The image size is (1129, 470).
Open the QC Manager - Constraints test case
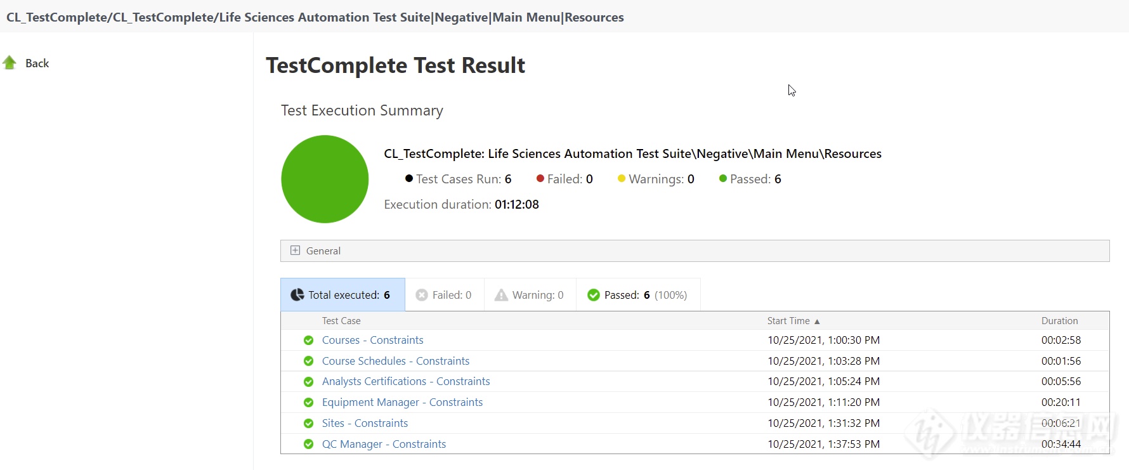[x=384, y=444]
